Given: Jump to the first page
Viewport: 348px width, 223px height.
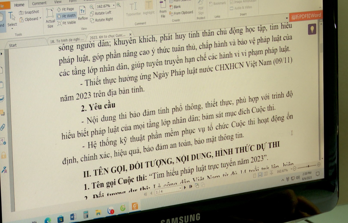Looking at the screenshot, I should tap(146, 194).
